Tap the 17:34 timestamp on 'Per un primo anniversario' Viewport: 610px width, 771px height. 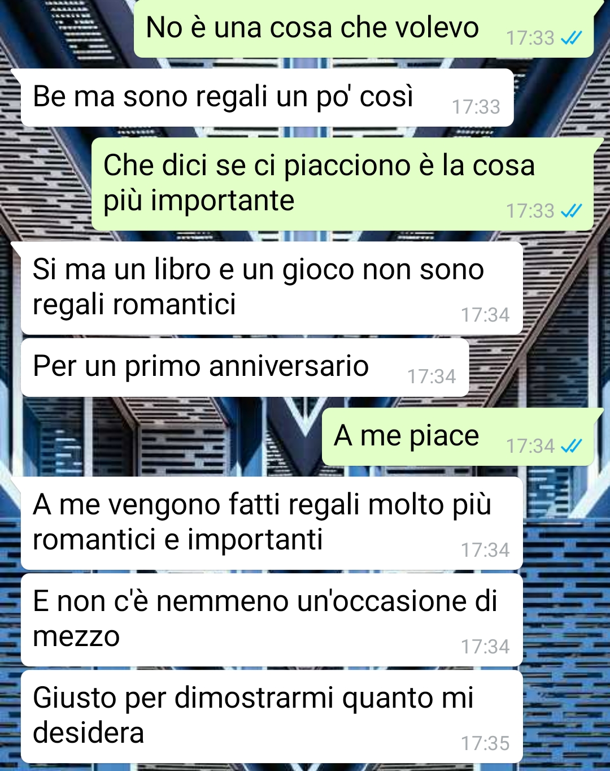(x=432, y=376)
